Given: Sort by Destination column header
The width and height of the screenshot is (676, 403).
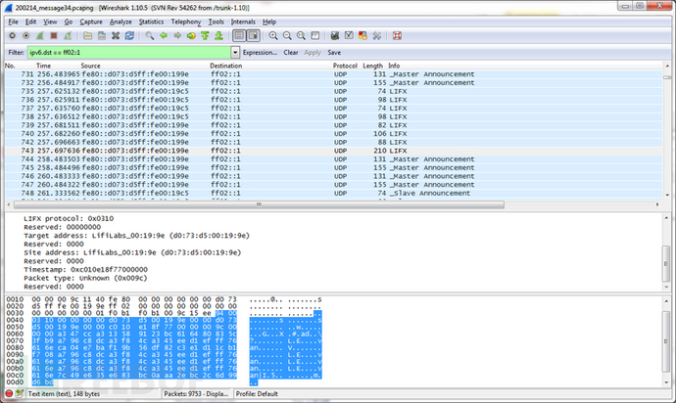Looking at the screenshot, I should (226, 66).
